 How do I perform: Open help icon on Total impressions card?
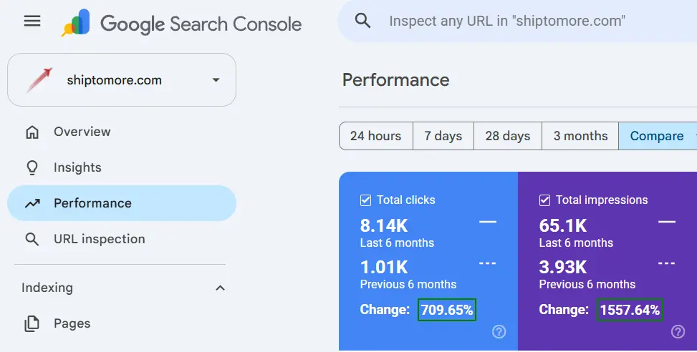click(678, 331)
